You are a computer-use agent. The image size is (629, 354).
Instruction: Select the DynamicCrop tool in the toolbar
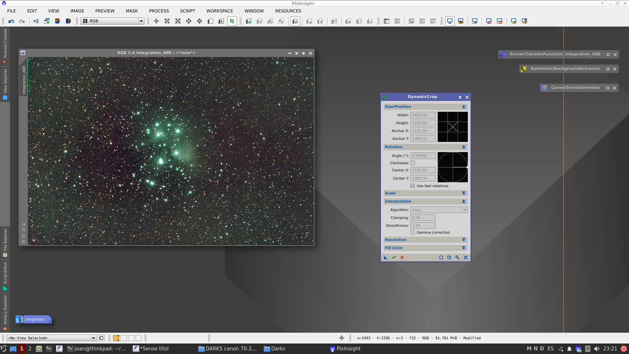tap(232, 21)
